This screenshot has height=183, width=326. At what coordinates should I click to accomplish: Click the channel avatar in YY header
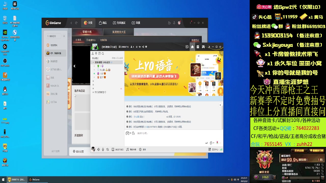tap(95, 47)
